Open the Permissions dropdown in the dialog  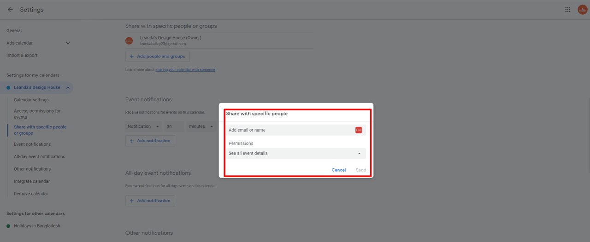coord(295,154)
